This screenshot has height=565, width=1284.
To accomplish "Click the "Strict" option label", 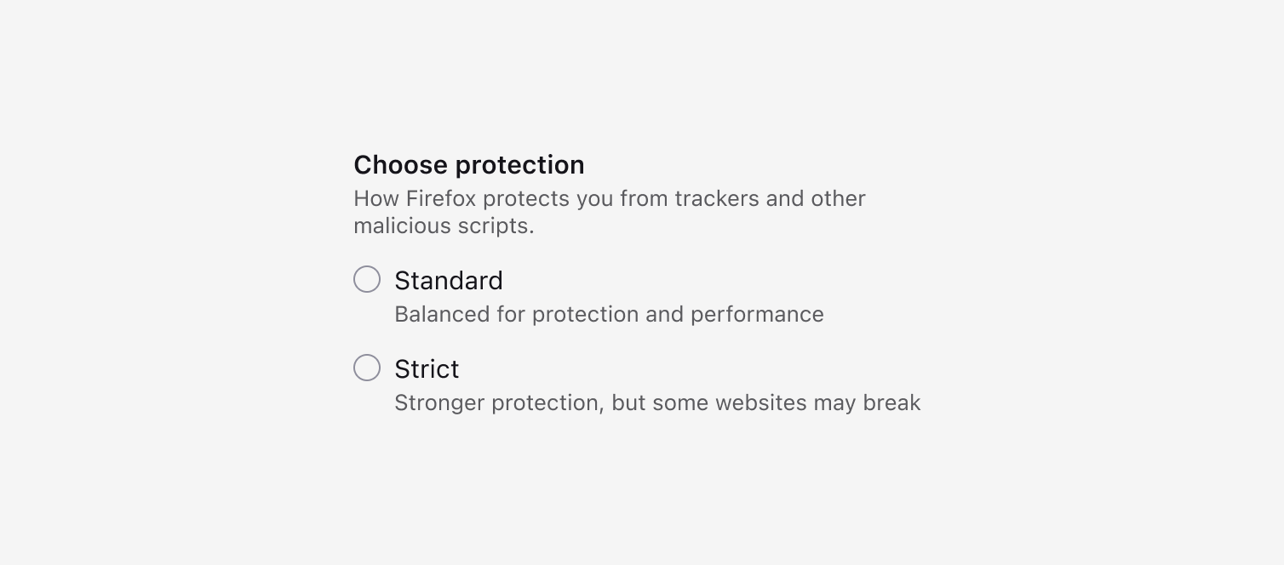I will coord(427,368).
